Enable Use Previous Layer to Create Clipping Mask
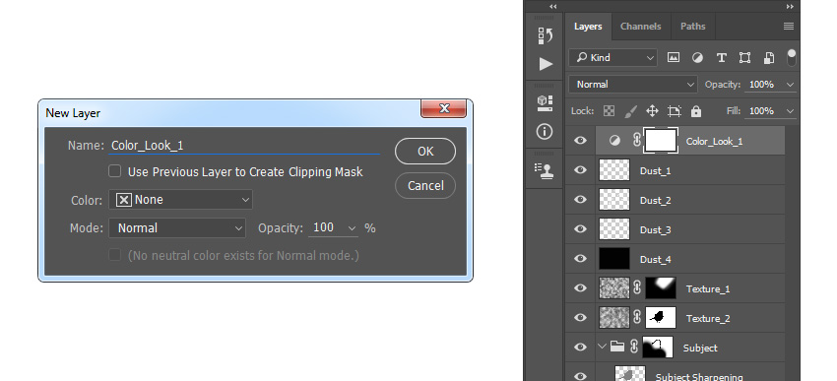Image resolution: width=837 pixels, height=381 pixels. tap(115, 171)
